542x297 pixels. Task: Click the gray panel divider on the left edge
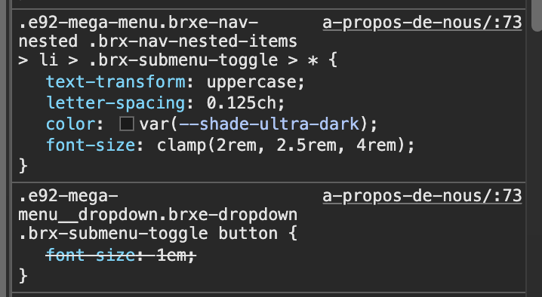click(3, 148)
